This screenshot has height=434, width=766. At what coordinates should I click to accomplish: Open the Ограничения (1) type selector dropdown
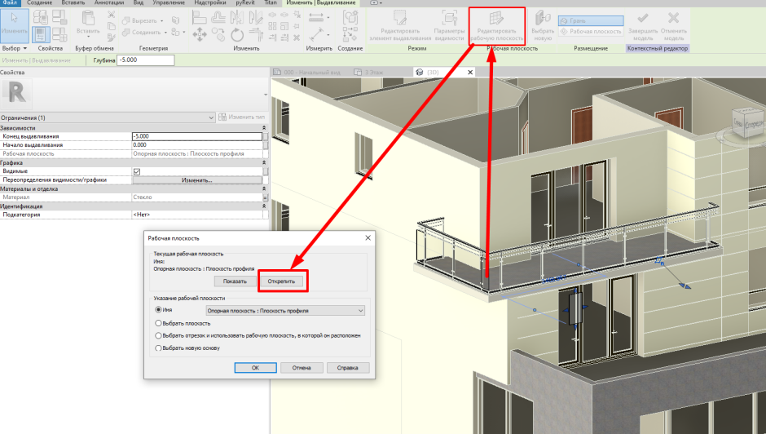click(x=211, y=118)
